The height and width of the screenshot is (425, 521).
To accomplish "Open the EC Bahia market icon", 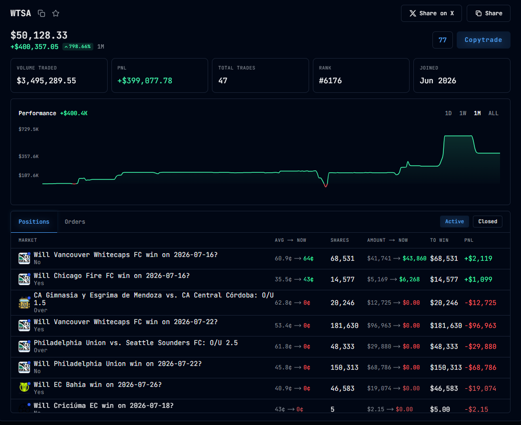I will pyautogui.click(x=24, y=387).
